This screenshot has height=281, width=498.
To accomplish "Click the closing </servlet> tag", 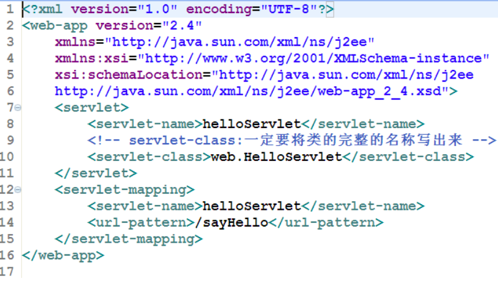I will (96, 173).
